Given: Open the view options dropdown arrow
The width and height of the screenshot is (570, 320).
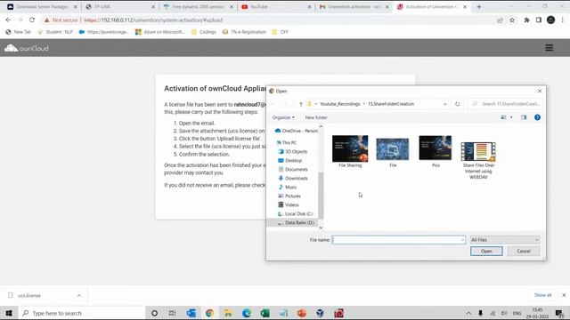Looking at the screenshot, I should point(511,117).
